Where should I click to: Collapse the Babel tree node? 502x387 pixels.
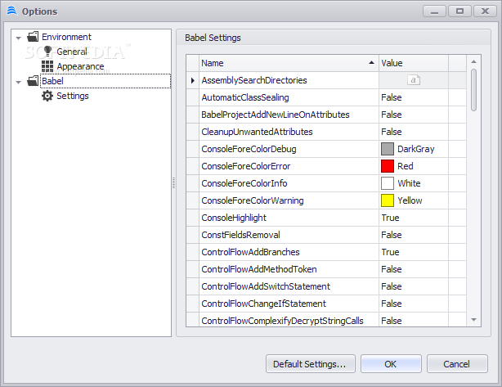click(19, 82)
